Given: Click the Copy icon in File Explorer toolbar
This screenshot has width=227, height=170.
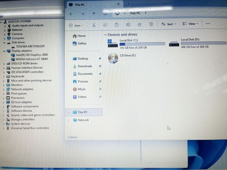Looking at the screenshot, I should pos(105,25).
